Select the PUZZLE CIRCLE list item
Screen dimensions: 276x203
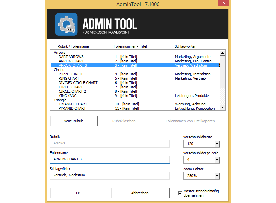71,74
